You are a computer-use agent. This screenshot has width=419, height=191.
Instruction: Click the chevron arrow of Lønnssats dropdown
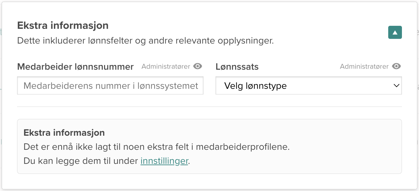click(x=396, y=86)
